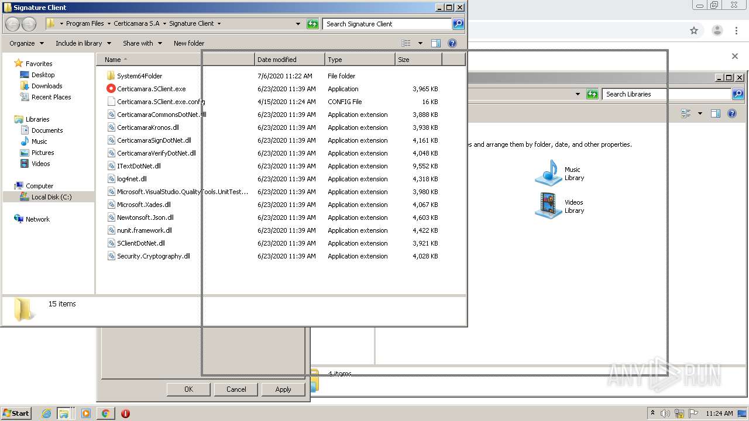Open Windows Media Player from the taskbar
The height and width of the screenshot is (421, 749).
pyautogui.click(x=86, y=413)
